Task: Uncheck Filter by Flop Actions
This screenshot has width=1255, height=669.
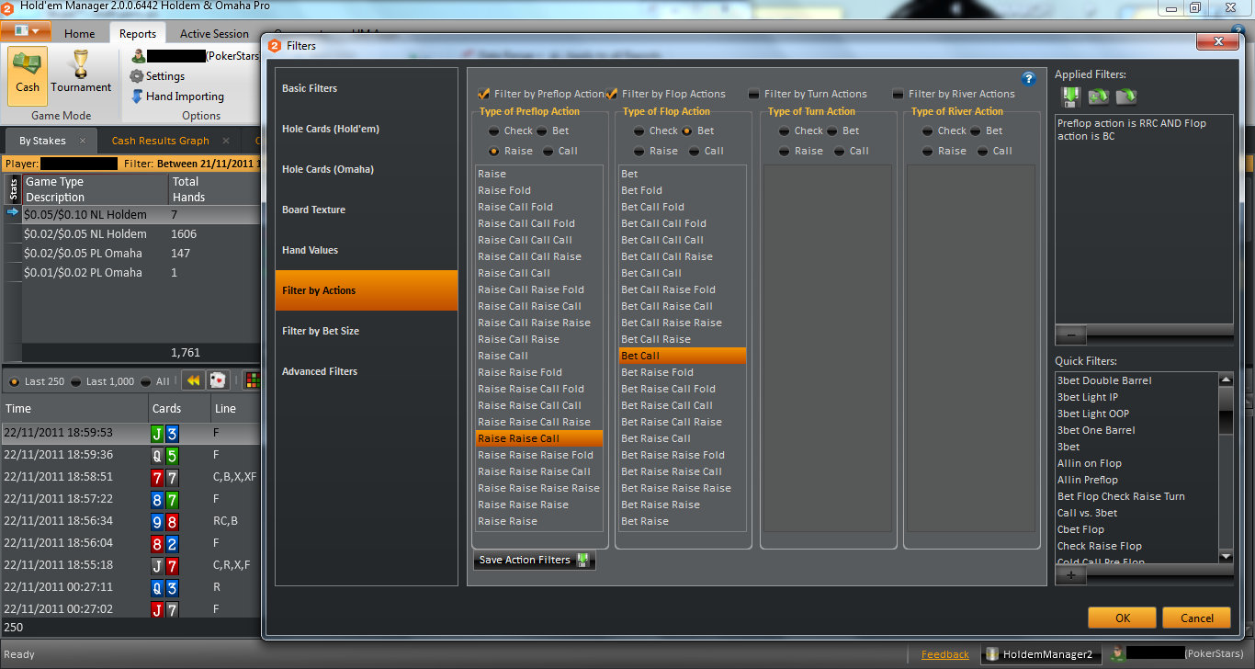Action: pyautogui.click(x=611, y=94)
